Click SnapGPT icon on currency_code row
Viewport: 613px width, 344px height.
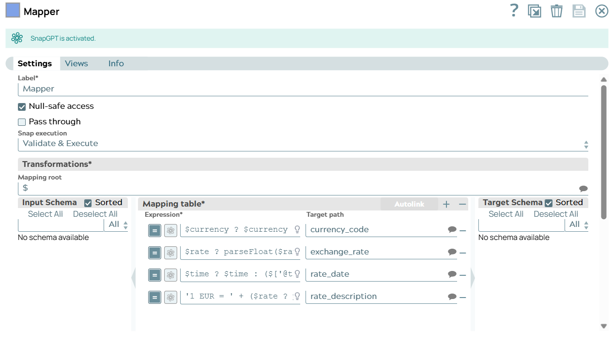pos(170,230)
